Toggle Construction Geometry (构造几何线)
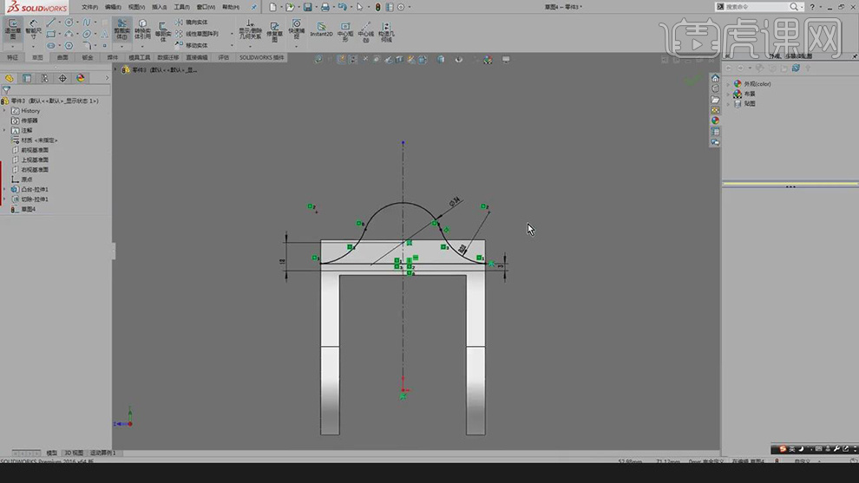859x483 pixels. [386, 31]
